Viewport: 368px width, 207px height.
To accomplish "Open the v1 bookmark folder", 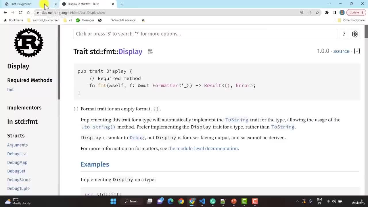I will click(68, 20).
